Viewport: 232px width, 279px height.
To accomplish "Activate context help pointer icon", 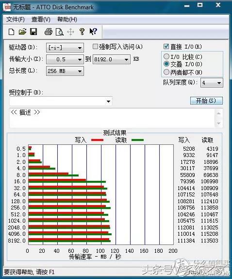I will [93, 32].
